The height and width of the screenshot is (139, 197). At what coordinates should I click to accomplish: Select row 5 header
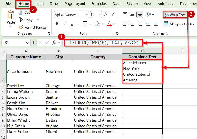pos(3,97)
